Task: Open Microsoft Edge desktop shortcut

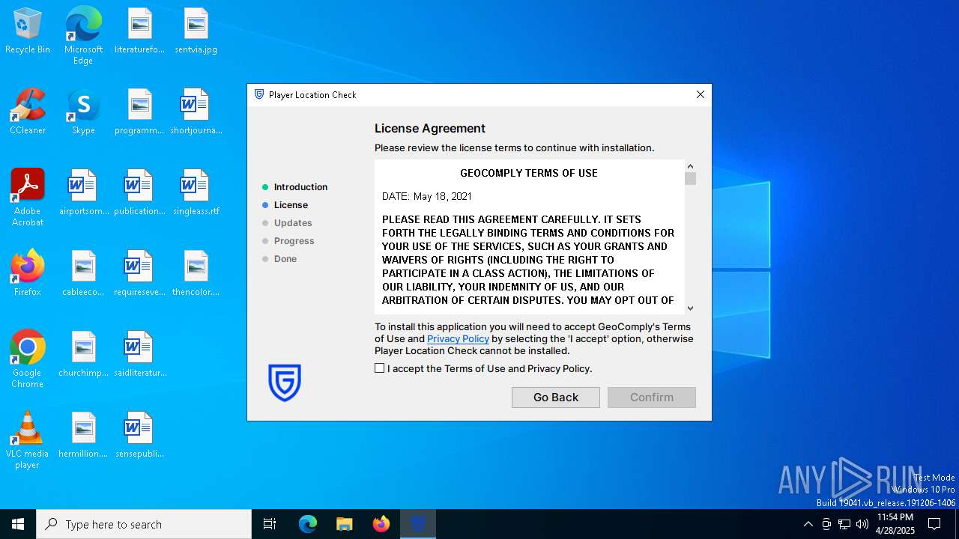Action: [x=83, y=36]
